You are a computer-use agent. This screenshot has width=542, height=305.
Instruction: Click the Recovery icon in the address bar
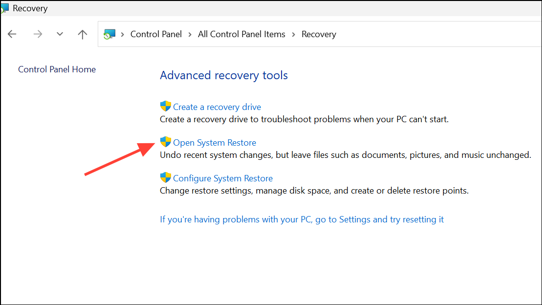click(109, 34)
